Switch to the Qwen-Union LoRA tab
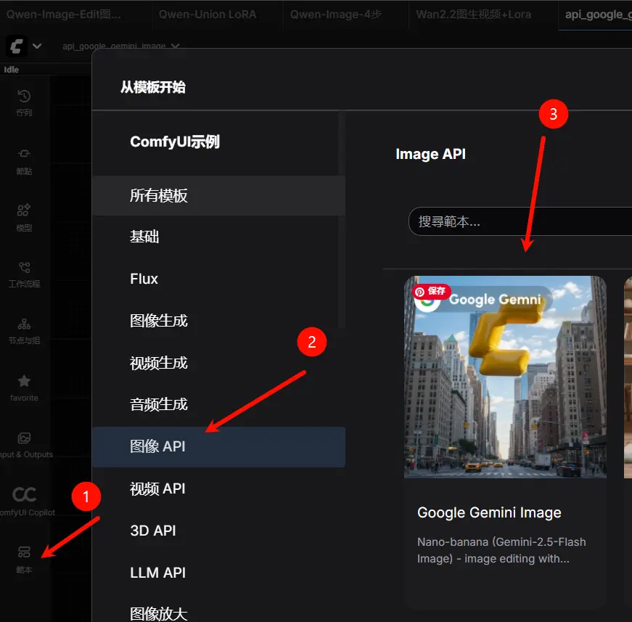This screenshot has height=622, width=632. point(209,13)
